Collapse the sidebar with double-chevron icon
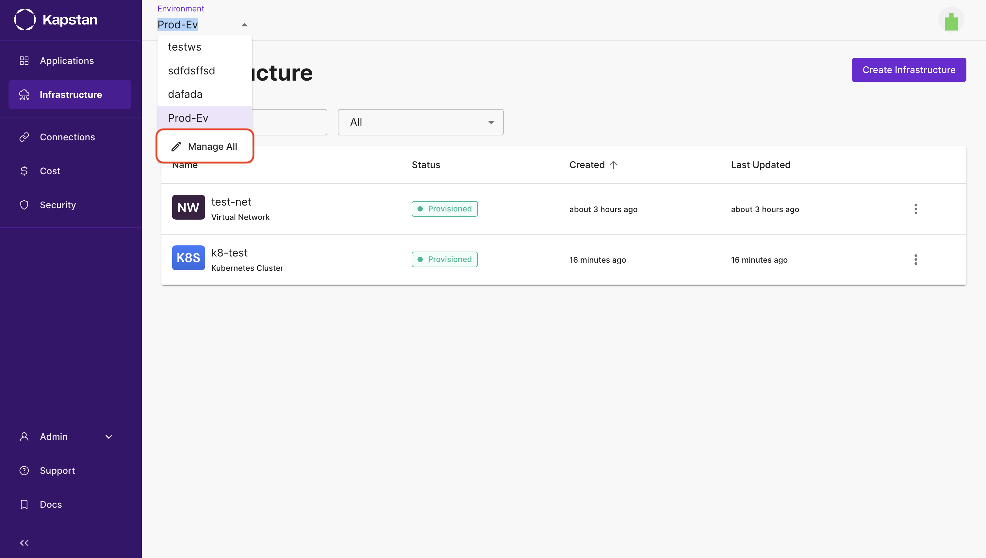Viewport: 986px width, 558px height. click(24, 543)
